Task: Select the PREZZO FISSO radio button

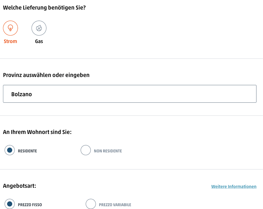Action: click(x=10, y=204)
